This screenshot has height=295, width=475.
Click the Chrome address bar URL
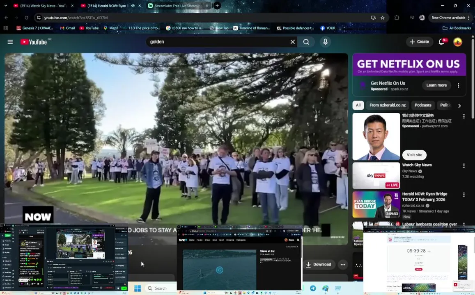click(x=76, y=18)
